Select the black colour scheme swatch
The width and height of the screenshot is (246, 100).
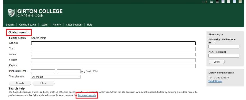click(217, 1)
